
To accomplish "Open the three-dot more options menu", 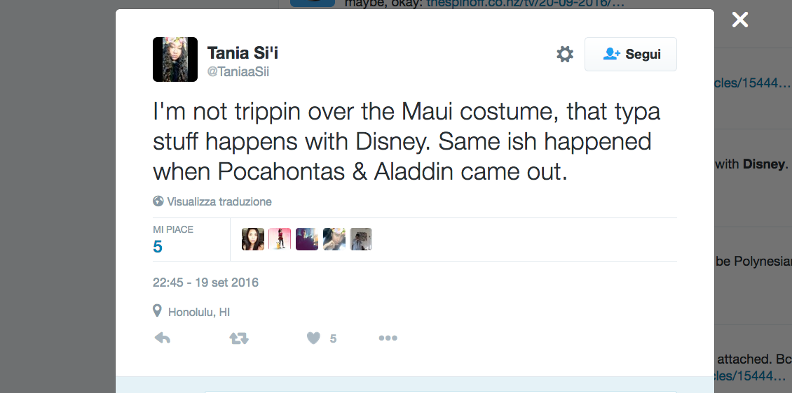I will pyautogui.click(x=388, y=338).
